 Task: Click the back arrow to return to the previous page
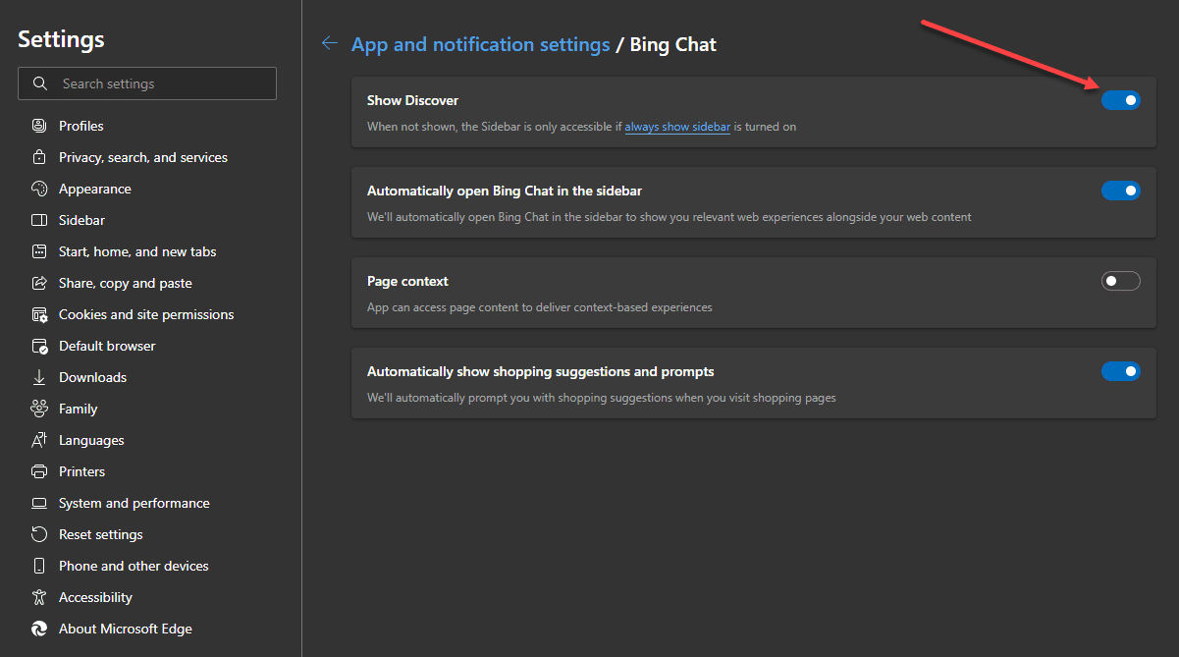pyautogui.click(x=330, y=43)
